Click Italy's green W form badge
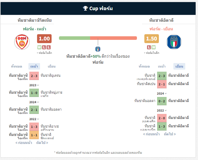The width and height of the screenshot is (198, 160). 154,47
